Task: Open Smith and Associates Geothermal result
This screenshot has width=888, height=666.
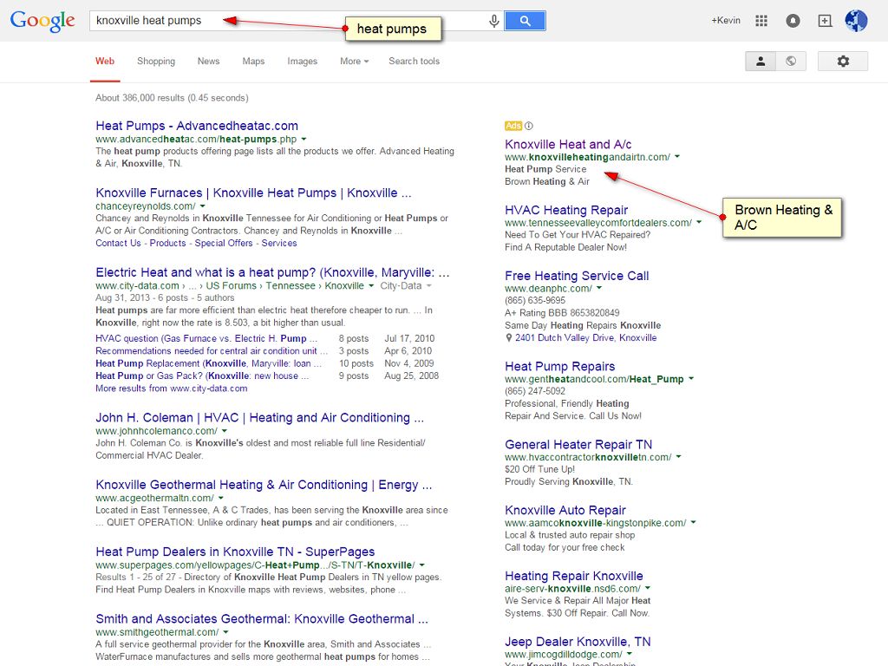Action: coord(262,619)
